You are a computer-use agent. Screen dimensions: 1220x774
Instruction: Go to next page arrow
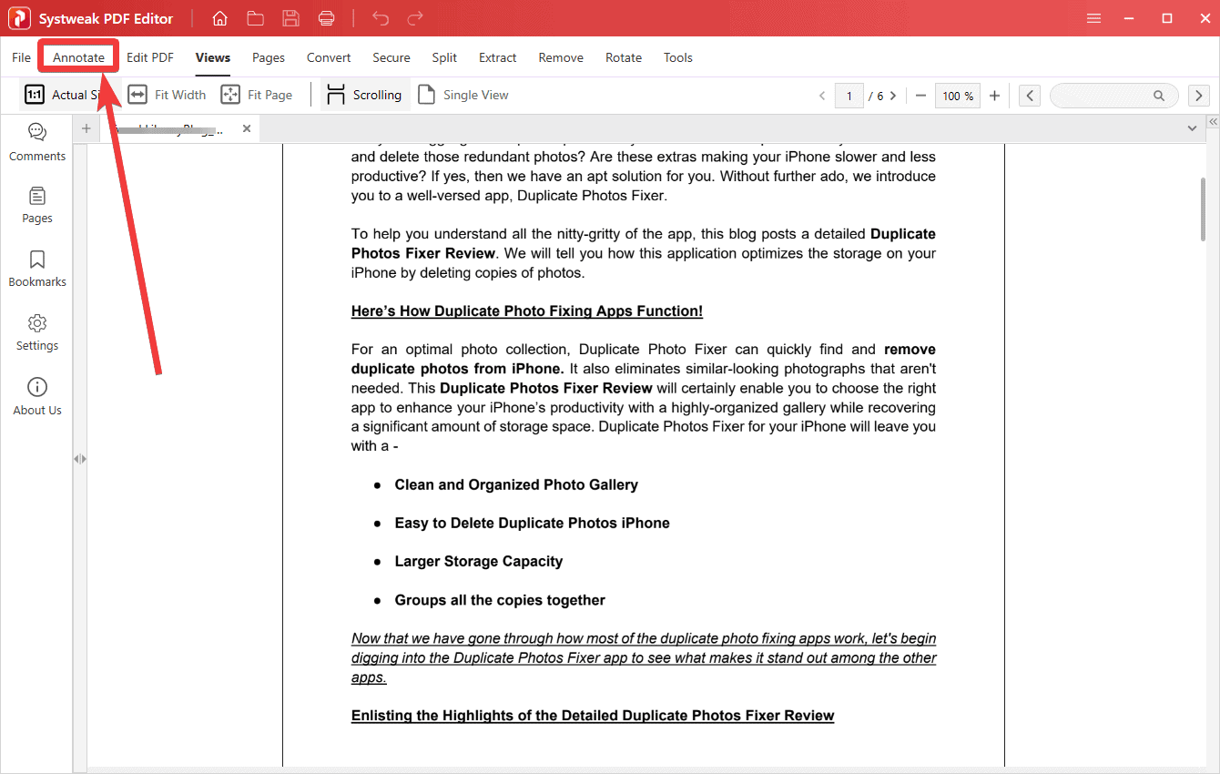pyautogui.click(x=893, y=96)
